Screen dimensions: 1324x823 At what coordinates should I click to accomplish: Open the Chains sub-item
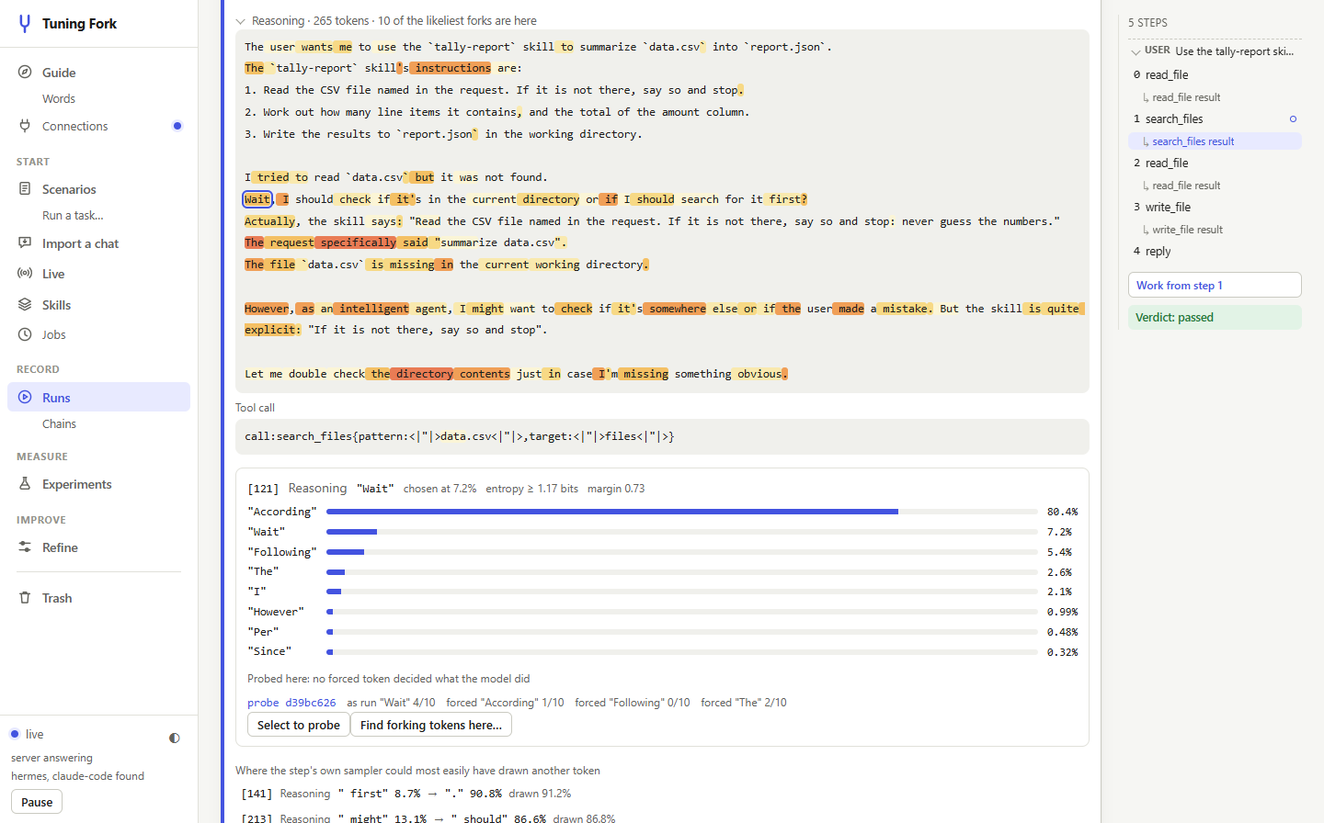point(59,424)
